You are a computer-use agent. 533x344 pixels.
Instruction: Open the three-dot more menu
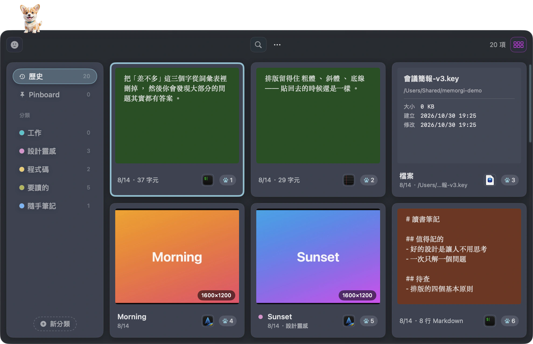click(277, 45)
